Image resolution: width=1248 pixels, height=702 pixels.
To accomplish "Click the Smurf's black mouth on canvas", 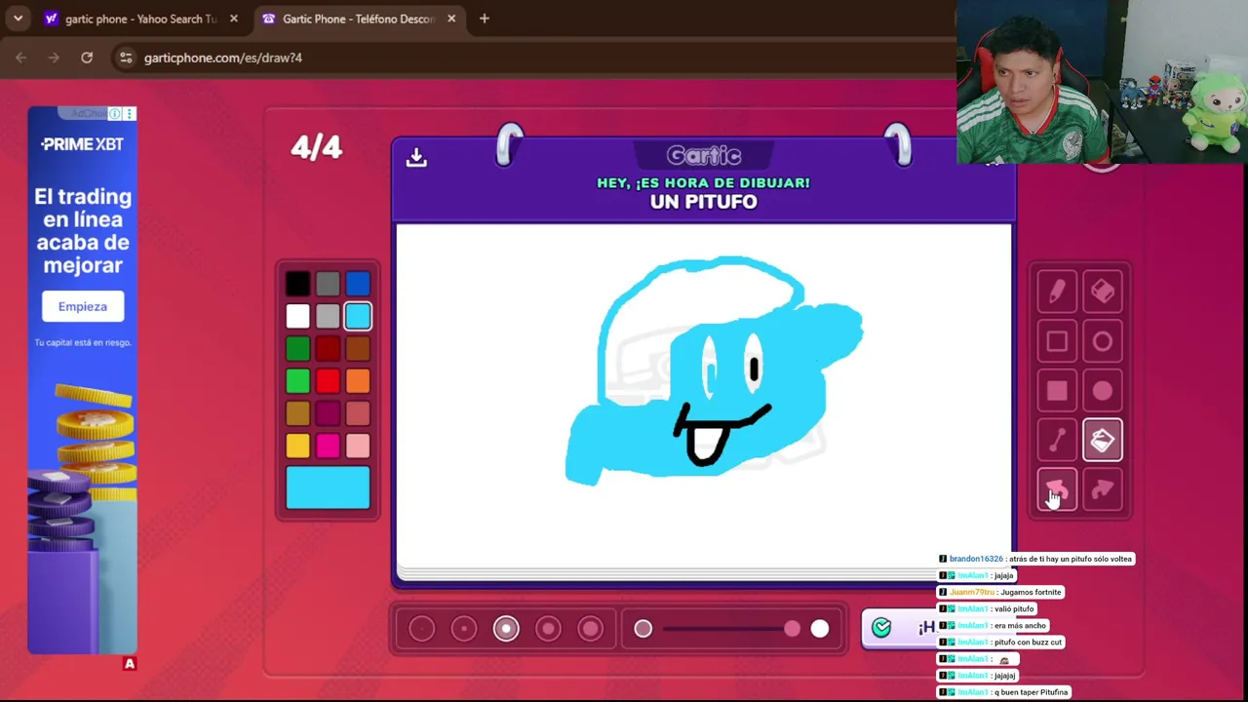I will click(x=721, y=435).
